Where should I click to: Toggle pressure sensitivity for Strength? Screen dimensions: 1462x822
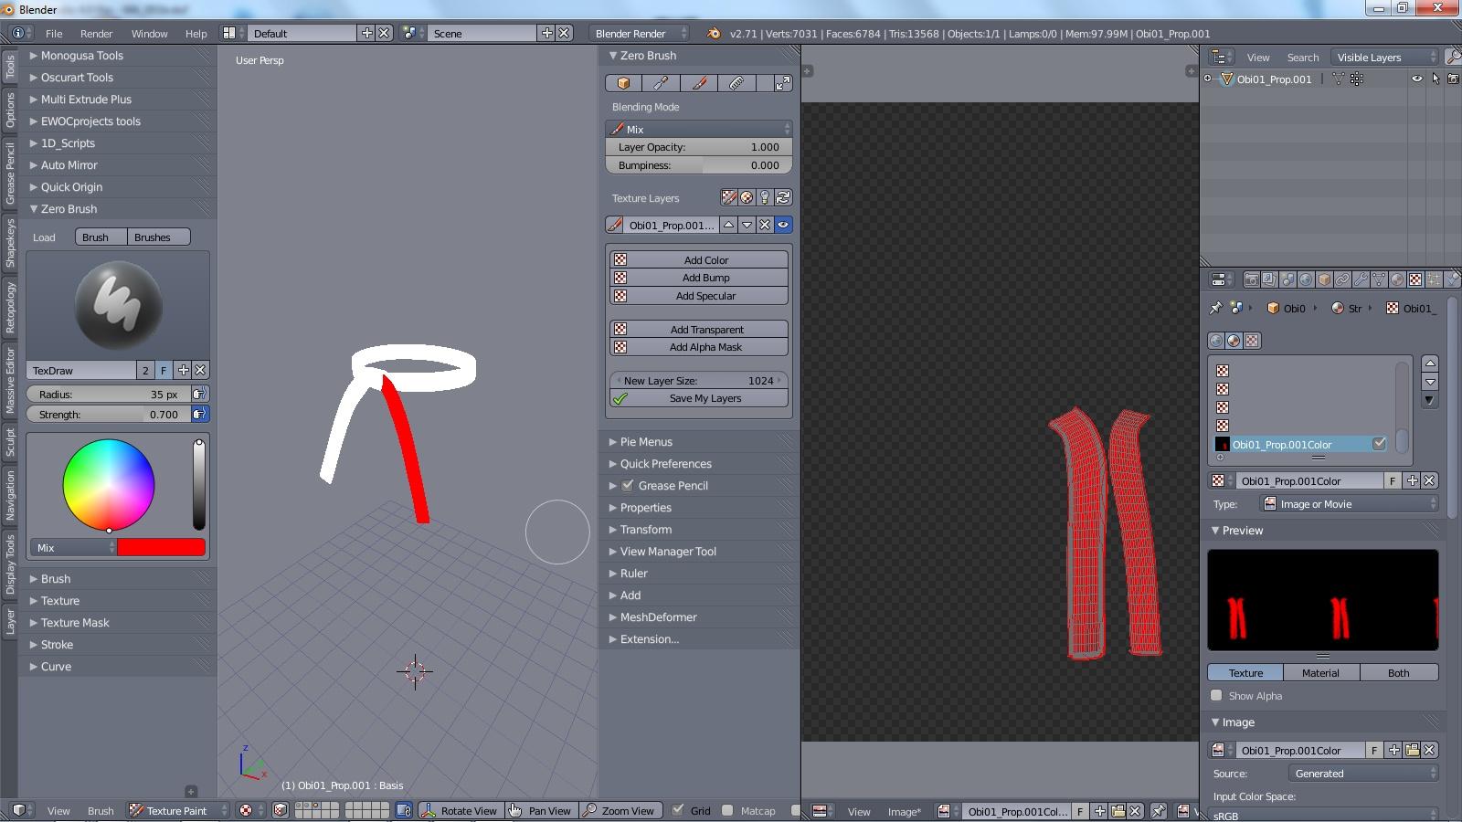(199, 415)
